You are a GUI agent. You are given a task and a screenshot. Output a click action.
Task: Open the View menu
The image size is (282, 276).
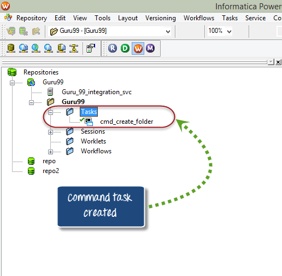tap(80, 18)
